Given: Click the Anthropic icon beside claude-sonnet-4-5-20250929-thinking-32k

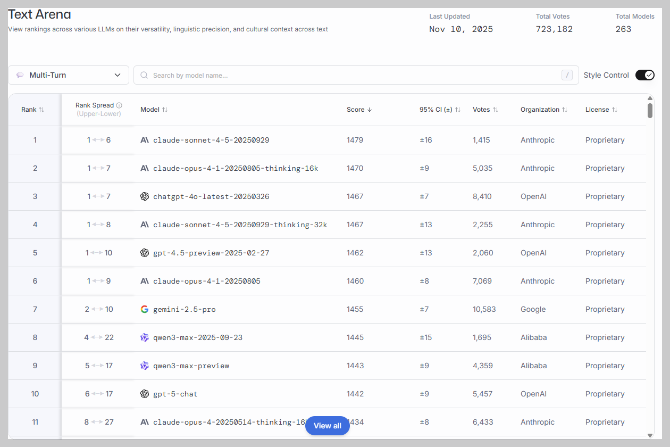Looking at the screenshot, I should 145,225.
